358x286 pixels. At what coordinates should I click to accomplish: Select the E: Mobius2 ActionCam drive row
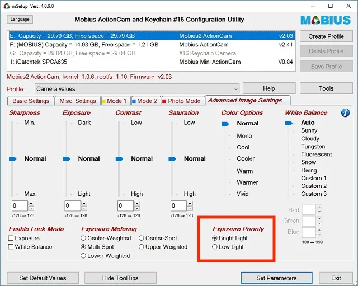[x=152, y=36]
